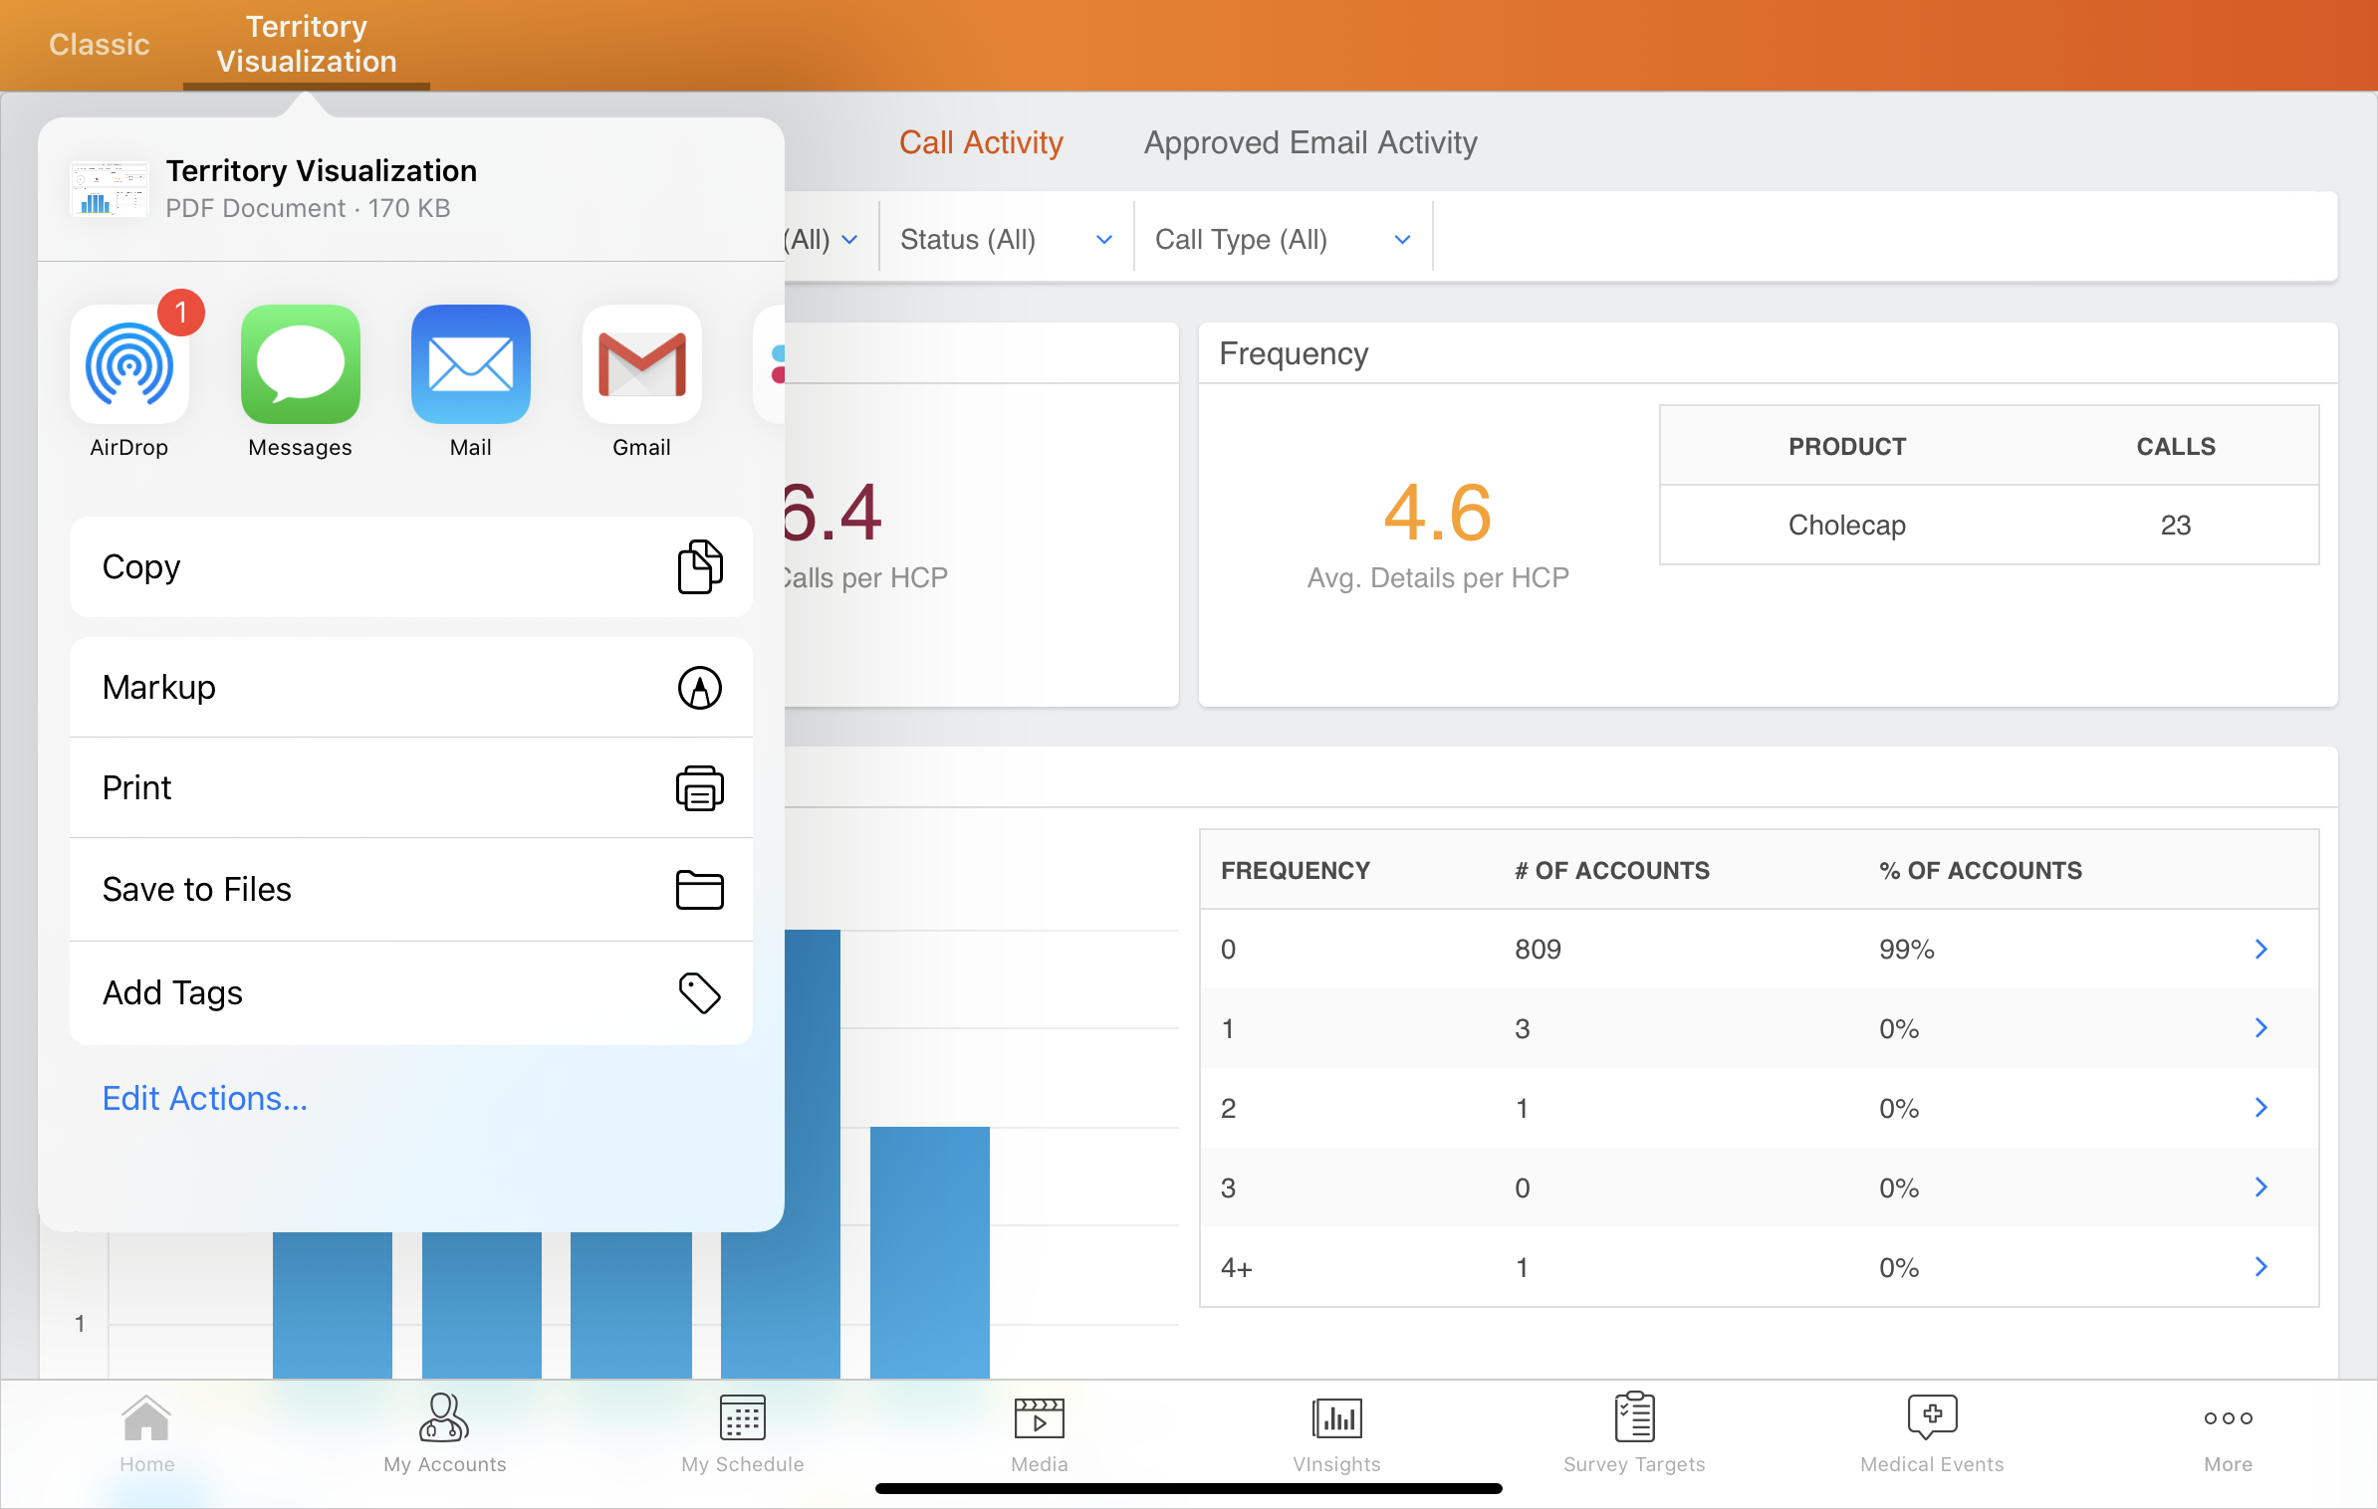Select the Markup action
Screen dimensions: 2378x1509
(x=411, y=688)
